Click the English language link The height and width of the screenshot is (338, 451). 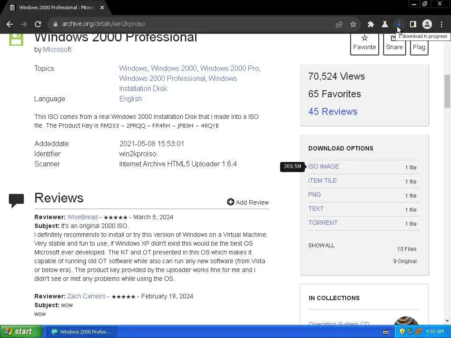[130, 99]
